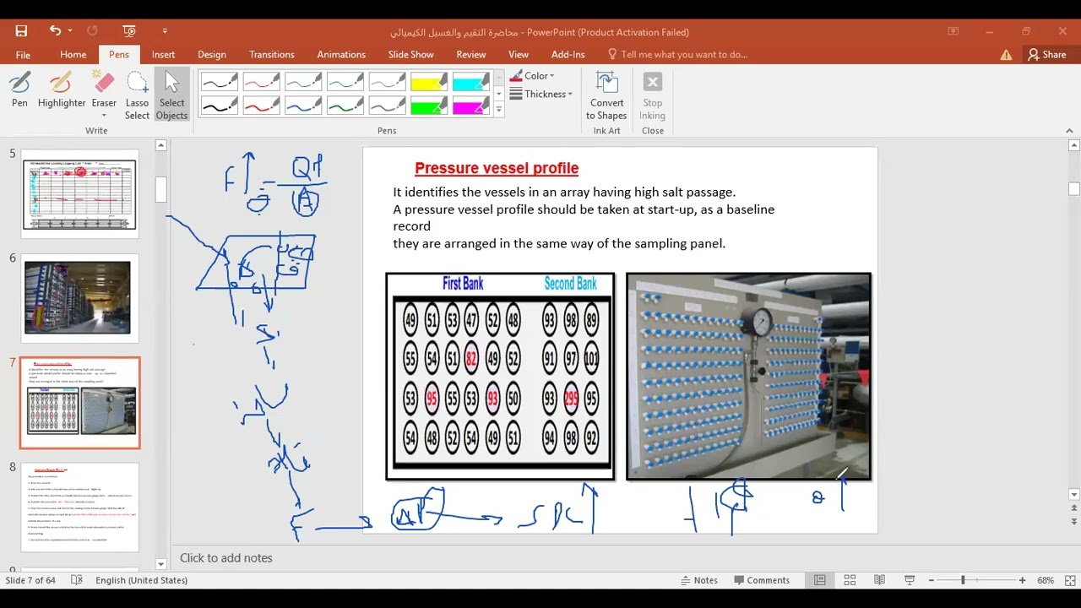1081x608 pixels.
Task: Customize Quick Access Toolbar dropdown
Action: click(x=165, y=31)
